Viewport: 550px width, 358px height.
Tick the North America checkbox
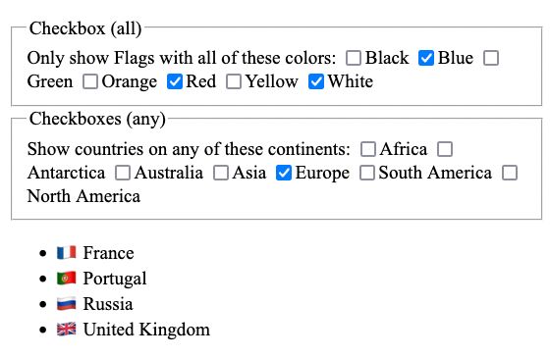click(x=510, y=173)
